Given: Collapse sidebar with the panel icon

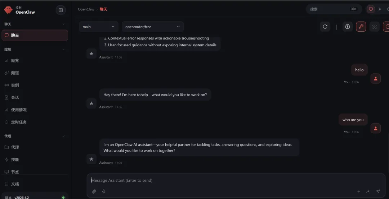Looking at the screenshot, I should coord(61,10).
